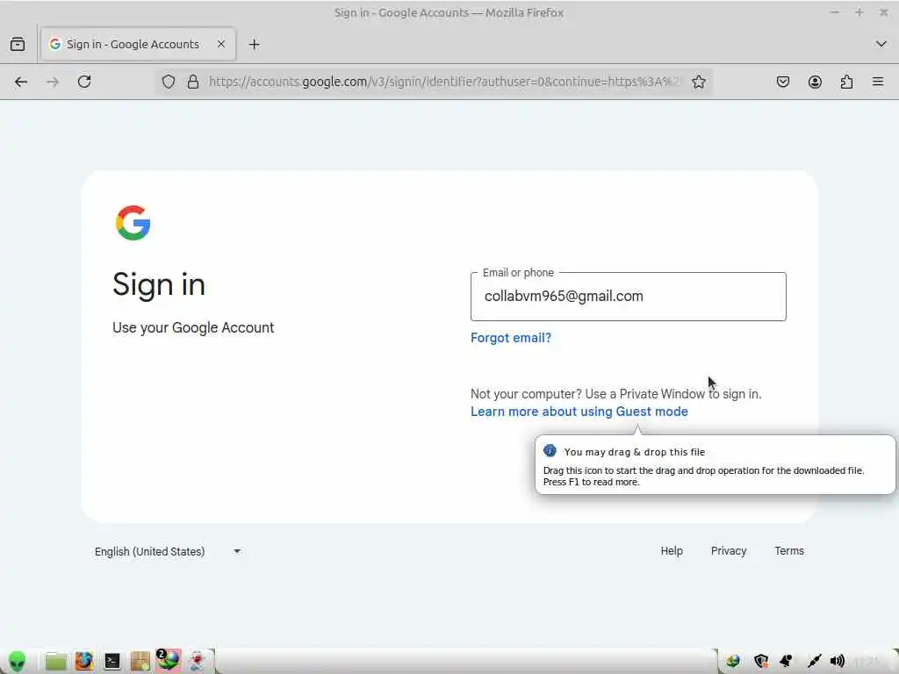Screen dimensions: 899x674
Task: Open the download manager globe icon with badge 2
Action: pyautogui.click(x=168, y=660)
